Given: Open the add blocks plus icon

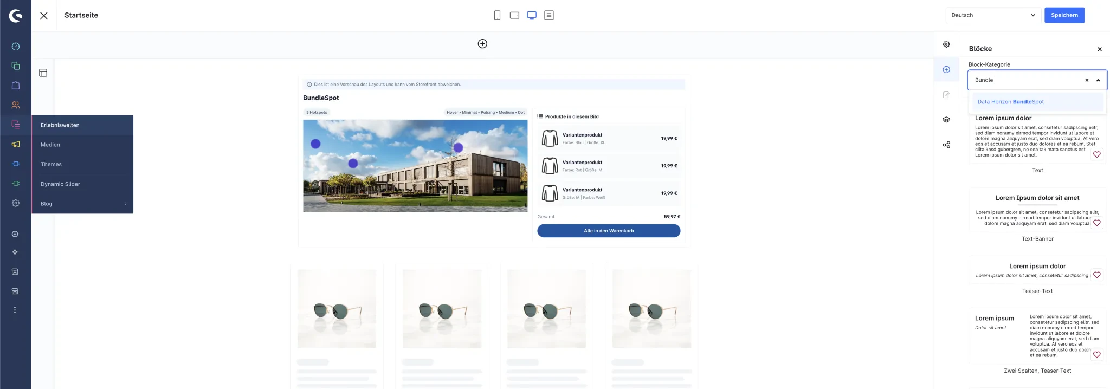Looking at the screenshot, I should (946, 69).
